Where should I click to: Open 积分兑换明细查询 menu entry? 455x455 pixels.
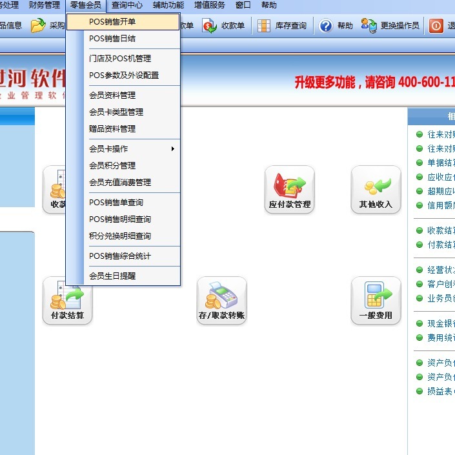coord(123,236)
